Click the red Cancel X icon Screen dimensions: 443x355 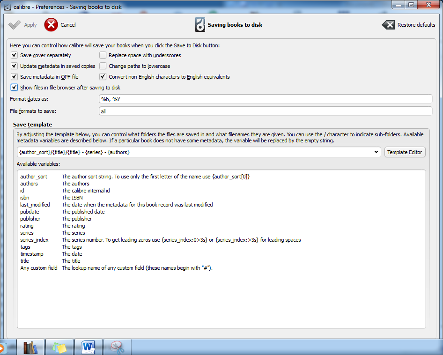(x=51, y=25)
